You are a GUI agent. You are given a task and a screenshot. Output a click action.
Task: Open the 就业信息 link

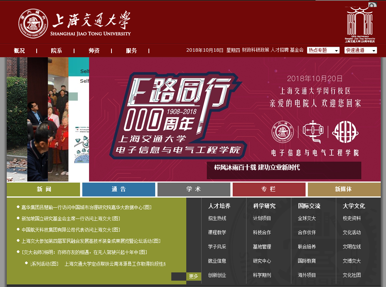point(217,261)
